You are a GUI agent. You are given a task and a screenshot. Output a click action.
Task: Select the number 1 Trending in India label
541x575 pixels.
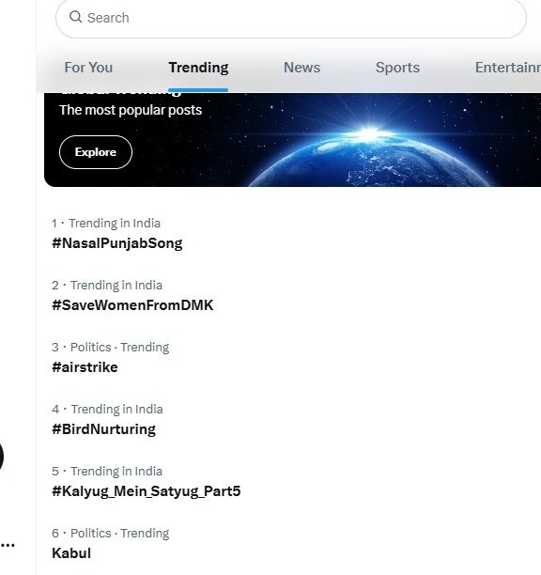[106, 223]
